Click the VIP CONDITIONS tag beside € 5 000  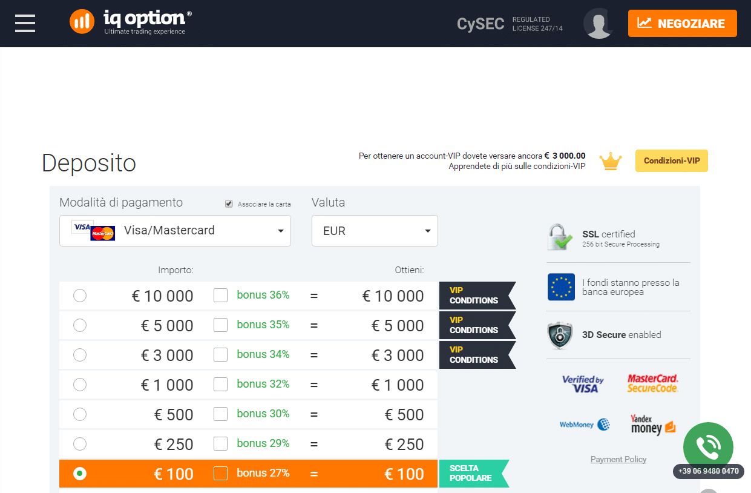click(477, 325)
